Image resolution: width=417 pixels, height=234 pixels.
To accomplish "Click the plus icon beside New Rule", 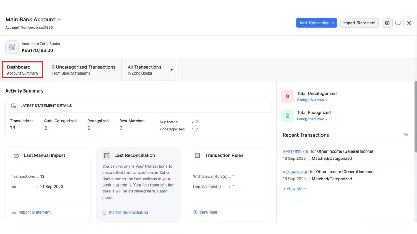I will pyautogui.click(x=195, y=212).
